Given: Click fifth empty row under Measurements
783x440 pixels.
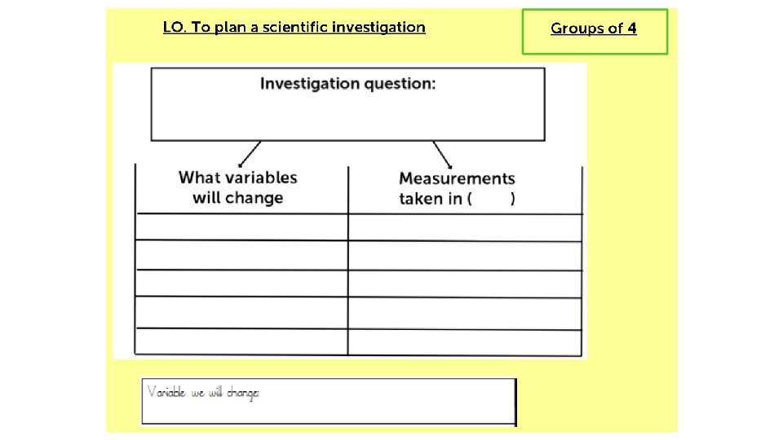Looking at the screenshot, I should point(465,343).
